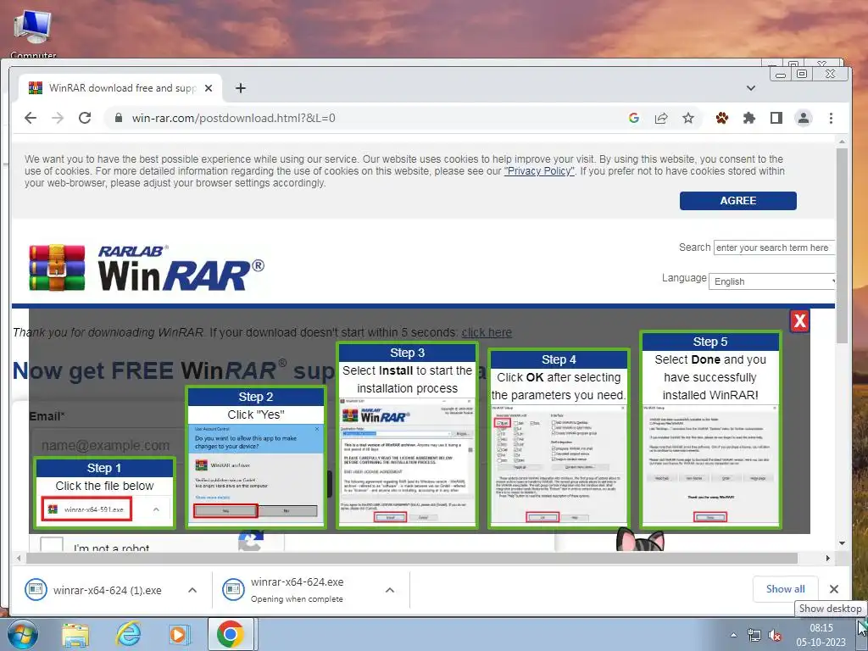The width and height of the screenshot is (868, 651).
Task: Click the horizontal page scrollbar
Action: (x=412, y=558)
